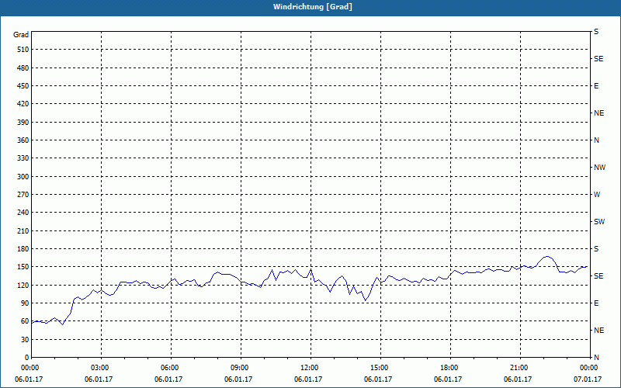Click the 0 y-axis value
Screen dimensions: 621x388
(x=27, y=357)
